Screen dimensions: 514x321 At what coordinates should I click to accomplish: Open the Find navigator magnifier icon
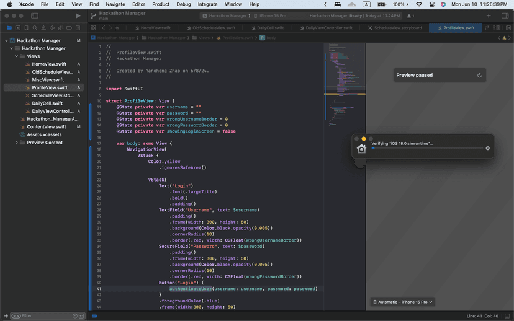(x=35, y=28)
